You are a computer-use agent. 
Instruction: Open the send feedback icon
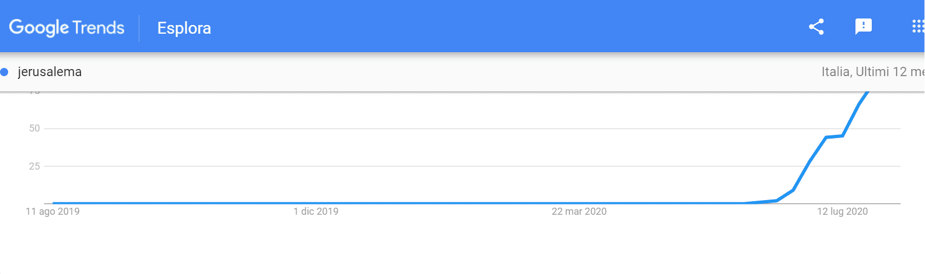pyautogui.click(x=863, y=27)
